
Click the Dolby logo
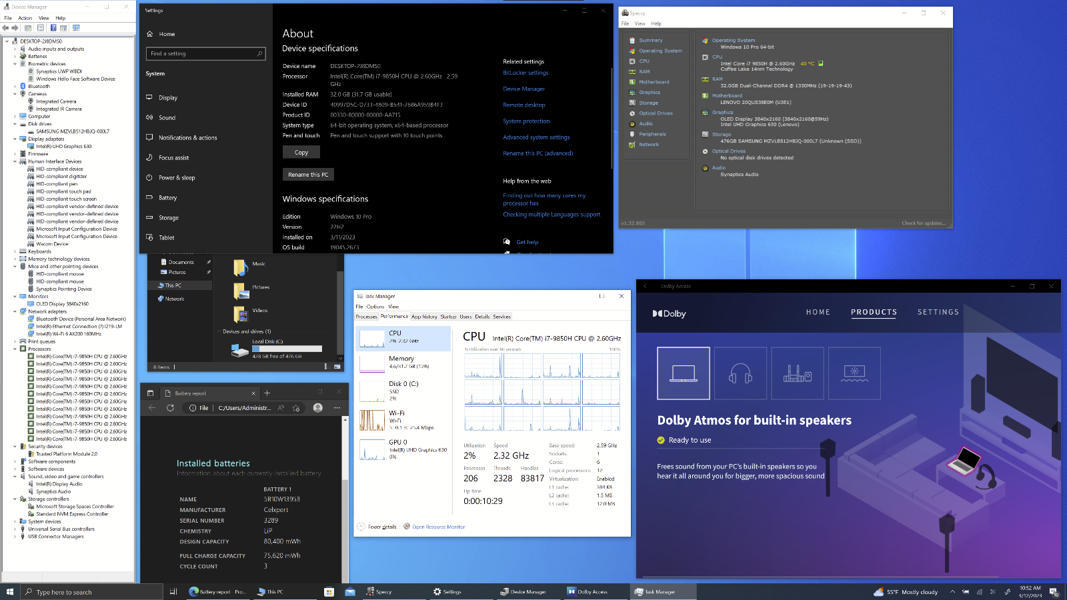click(x=669, y=313)
